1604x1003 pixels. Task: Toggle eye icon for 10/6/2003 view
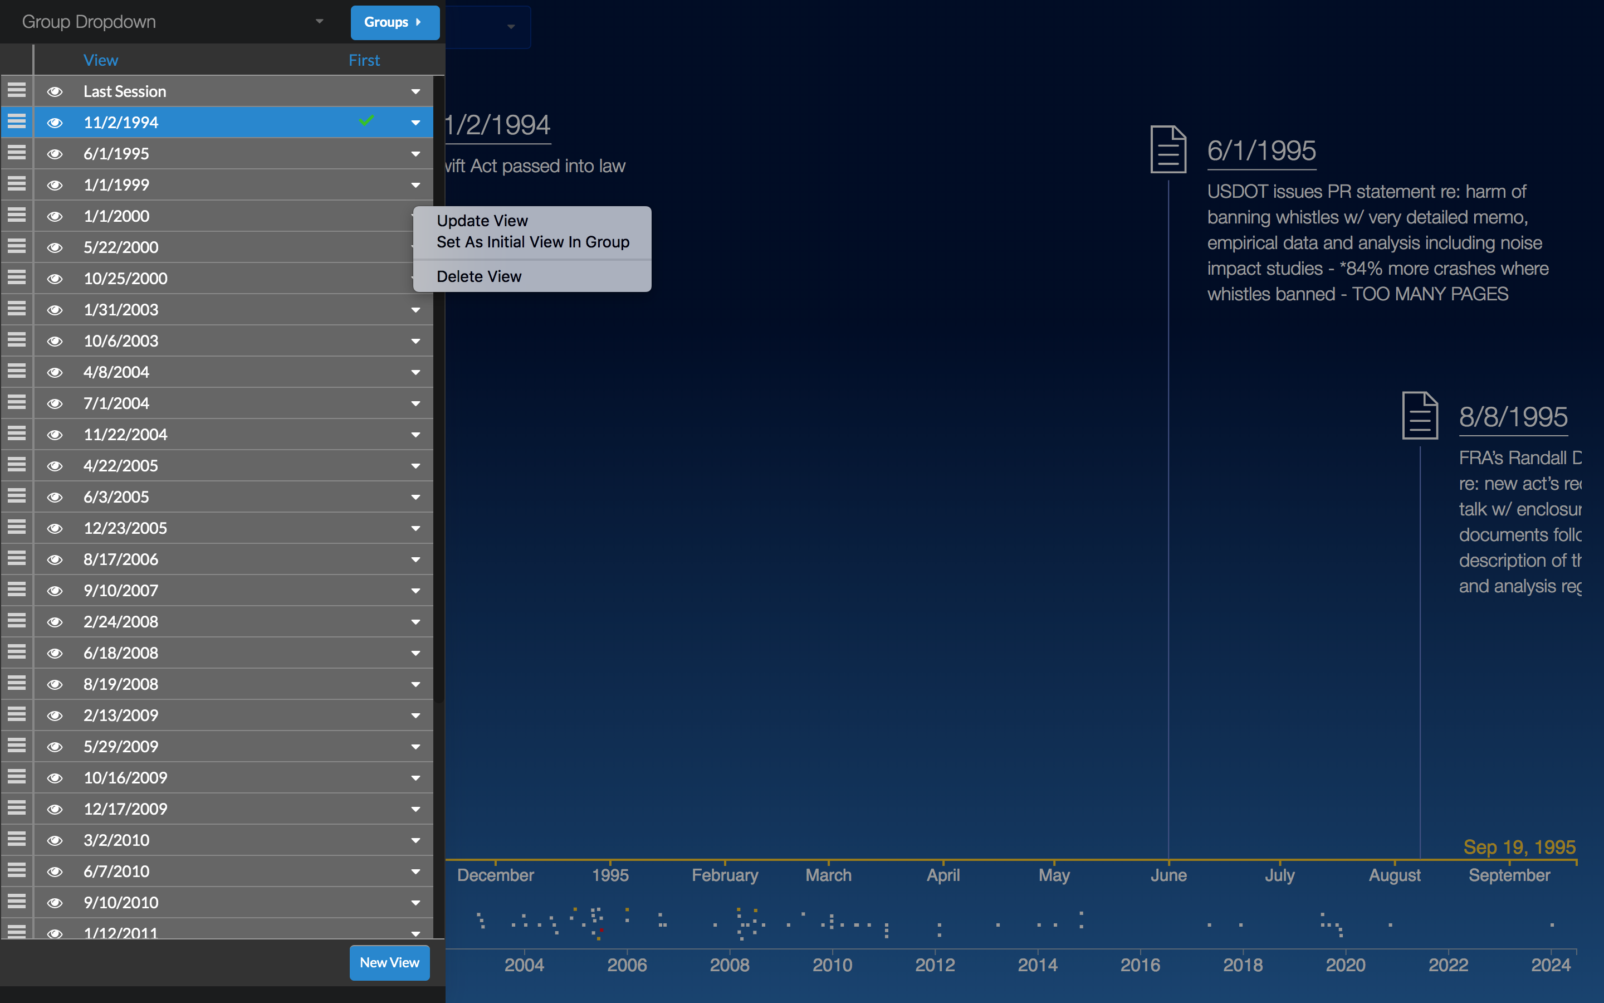coord(55,341)
